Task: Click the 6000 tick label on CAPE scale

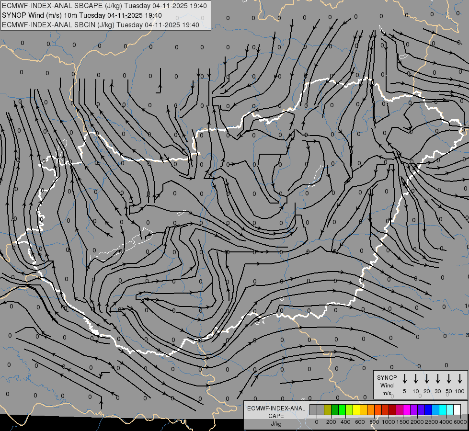Action: 460,422
